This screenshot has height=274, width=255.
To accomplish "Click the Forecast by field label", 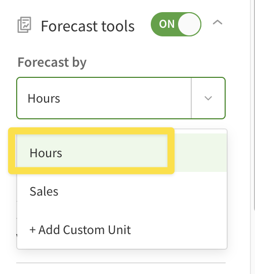I will pyautogui.click(x=52, y=62).
